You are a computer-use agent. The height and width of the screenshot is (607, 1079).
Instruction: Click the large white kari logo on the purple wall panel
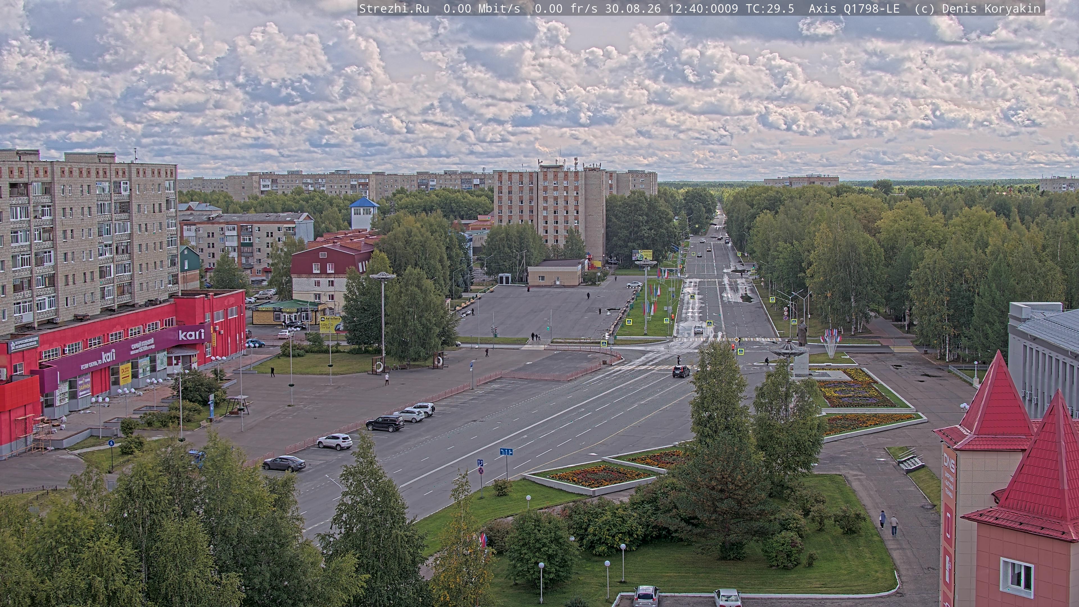pos(191,334)
